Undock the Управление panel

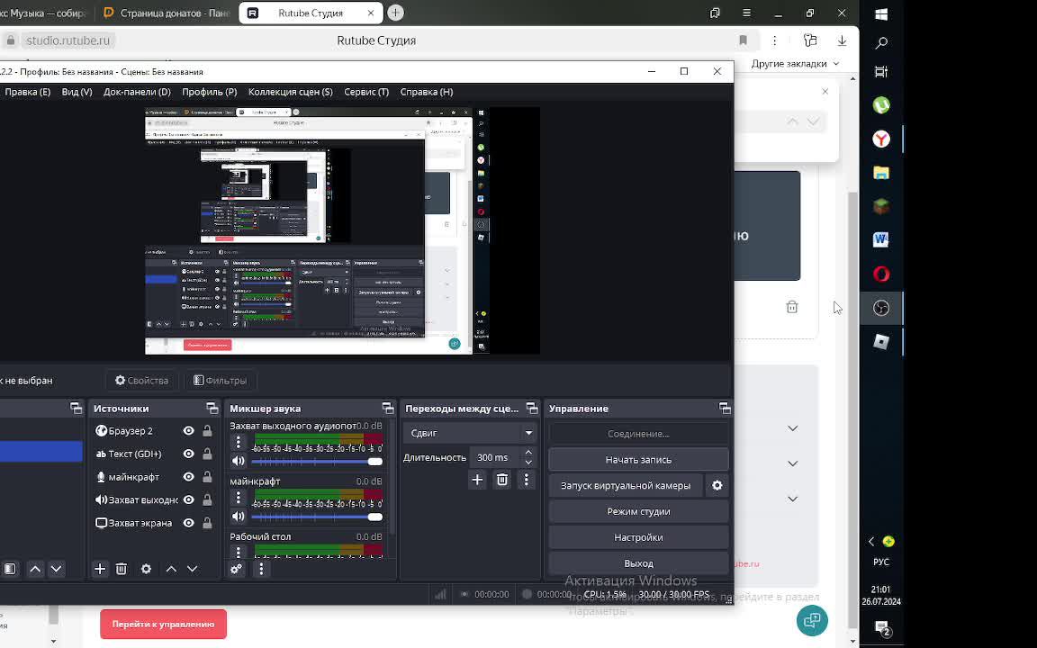point(725,408)
